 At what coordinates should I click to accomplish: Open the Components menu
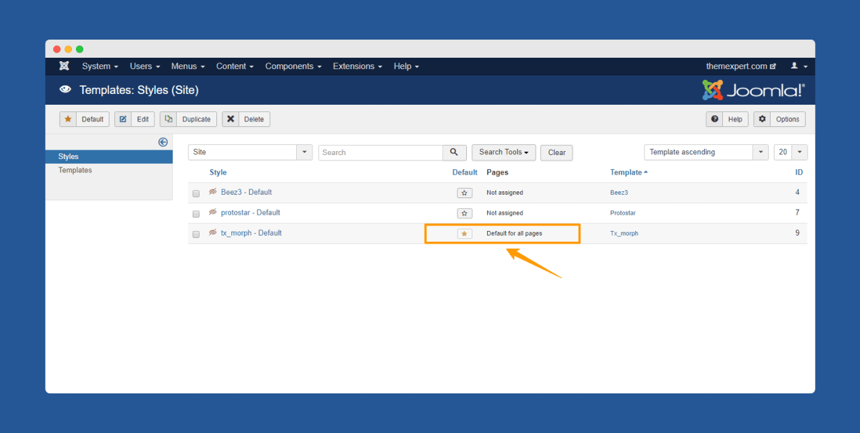tap(294, 66)
